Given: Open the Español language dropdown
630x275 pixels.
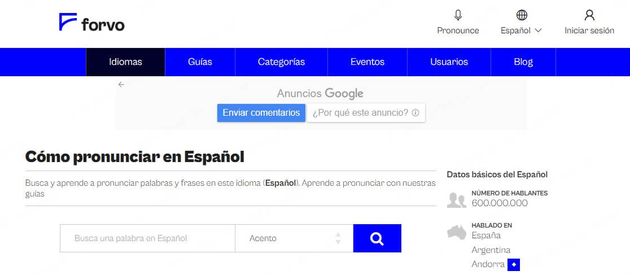Looking at the screenshot, I should coord(521,30).
